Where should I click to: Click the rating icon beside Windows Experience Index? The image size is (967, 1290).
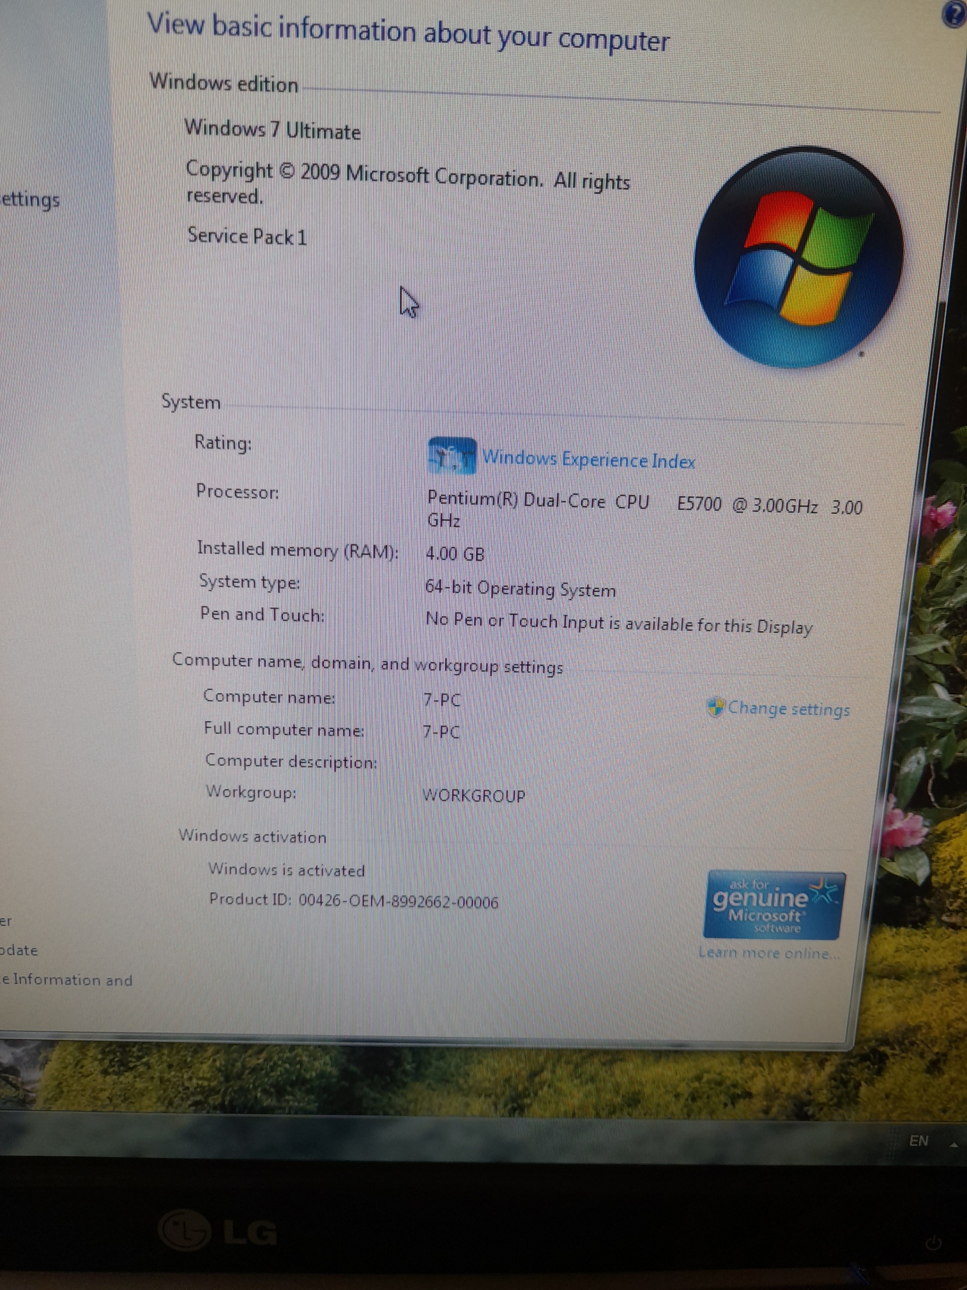point(452,456)
